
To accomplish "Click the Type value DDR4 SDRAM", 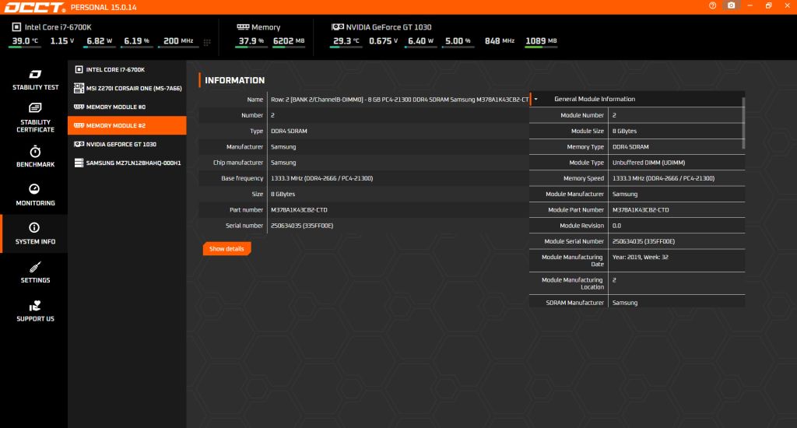I will 289,132.
